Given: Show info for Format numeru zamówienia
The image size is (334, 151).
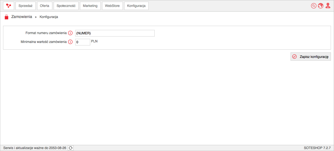Looking at the screenshot, I should pos(70,33).
